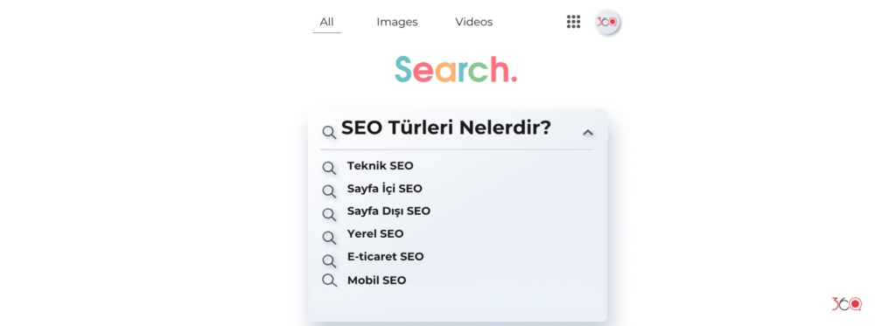Click the magnifier icon next to Sayfa Dışı SEO
The width and height of the screenshot is (896, 326).
coord(329,214)
